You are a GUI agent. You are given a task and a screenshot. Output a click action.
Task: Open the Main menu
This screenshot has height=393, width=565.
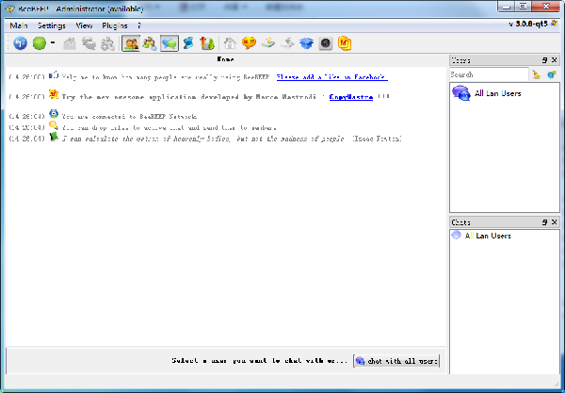[x=20, y=25]
